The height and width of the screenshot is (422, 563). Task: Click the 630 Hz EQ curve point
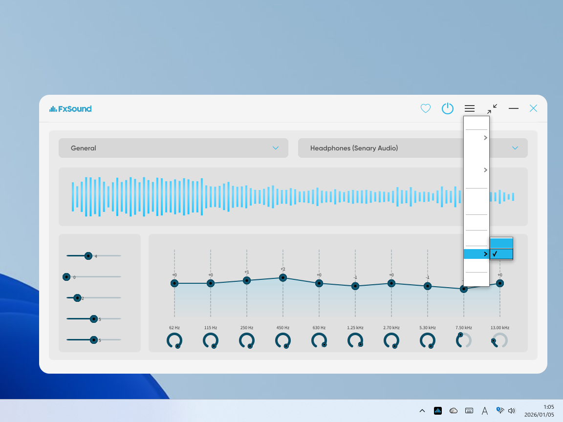pos(319,283)
